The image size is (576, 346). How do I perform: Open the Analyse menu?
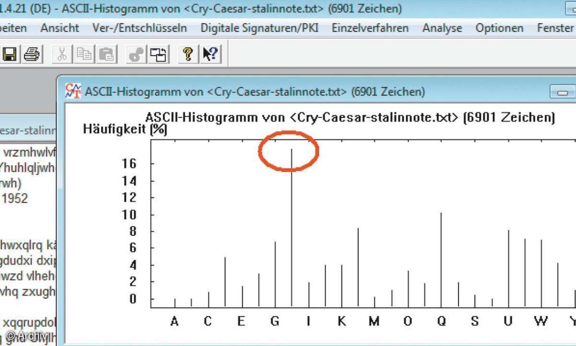(x=442, y=28)
